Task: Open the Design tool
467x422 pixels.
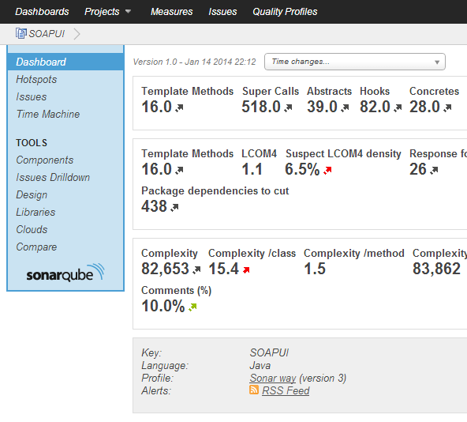Action: [32, 194]
